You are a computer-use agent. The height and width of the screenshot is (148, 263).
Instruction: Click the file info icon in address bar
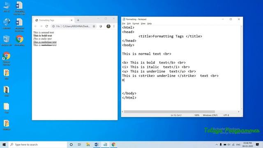pos(53,26)
